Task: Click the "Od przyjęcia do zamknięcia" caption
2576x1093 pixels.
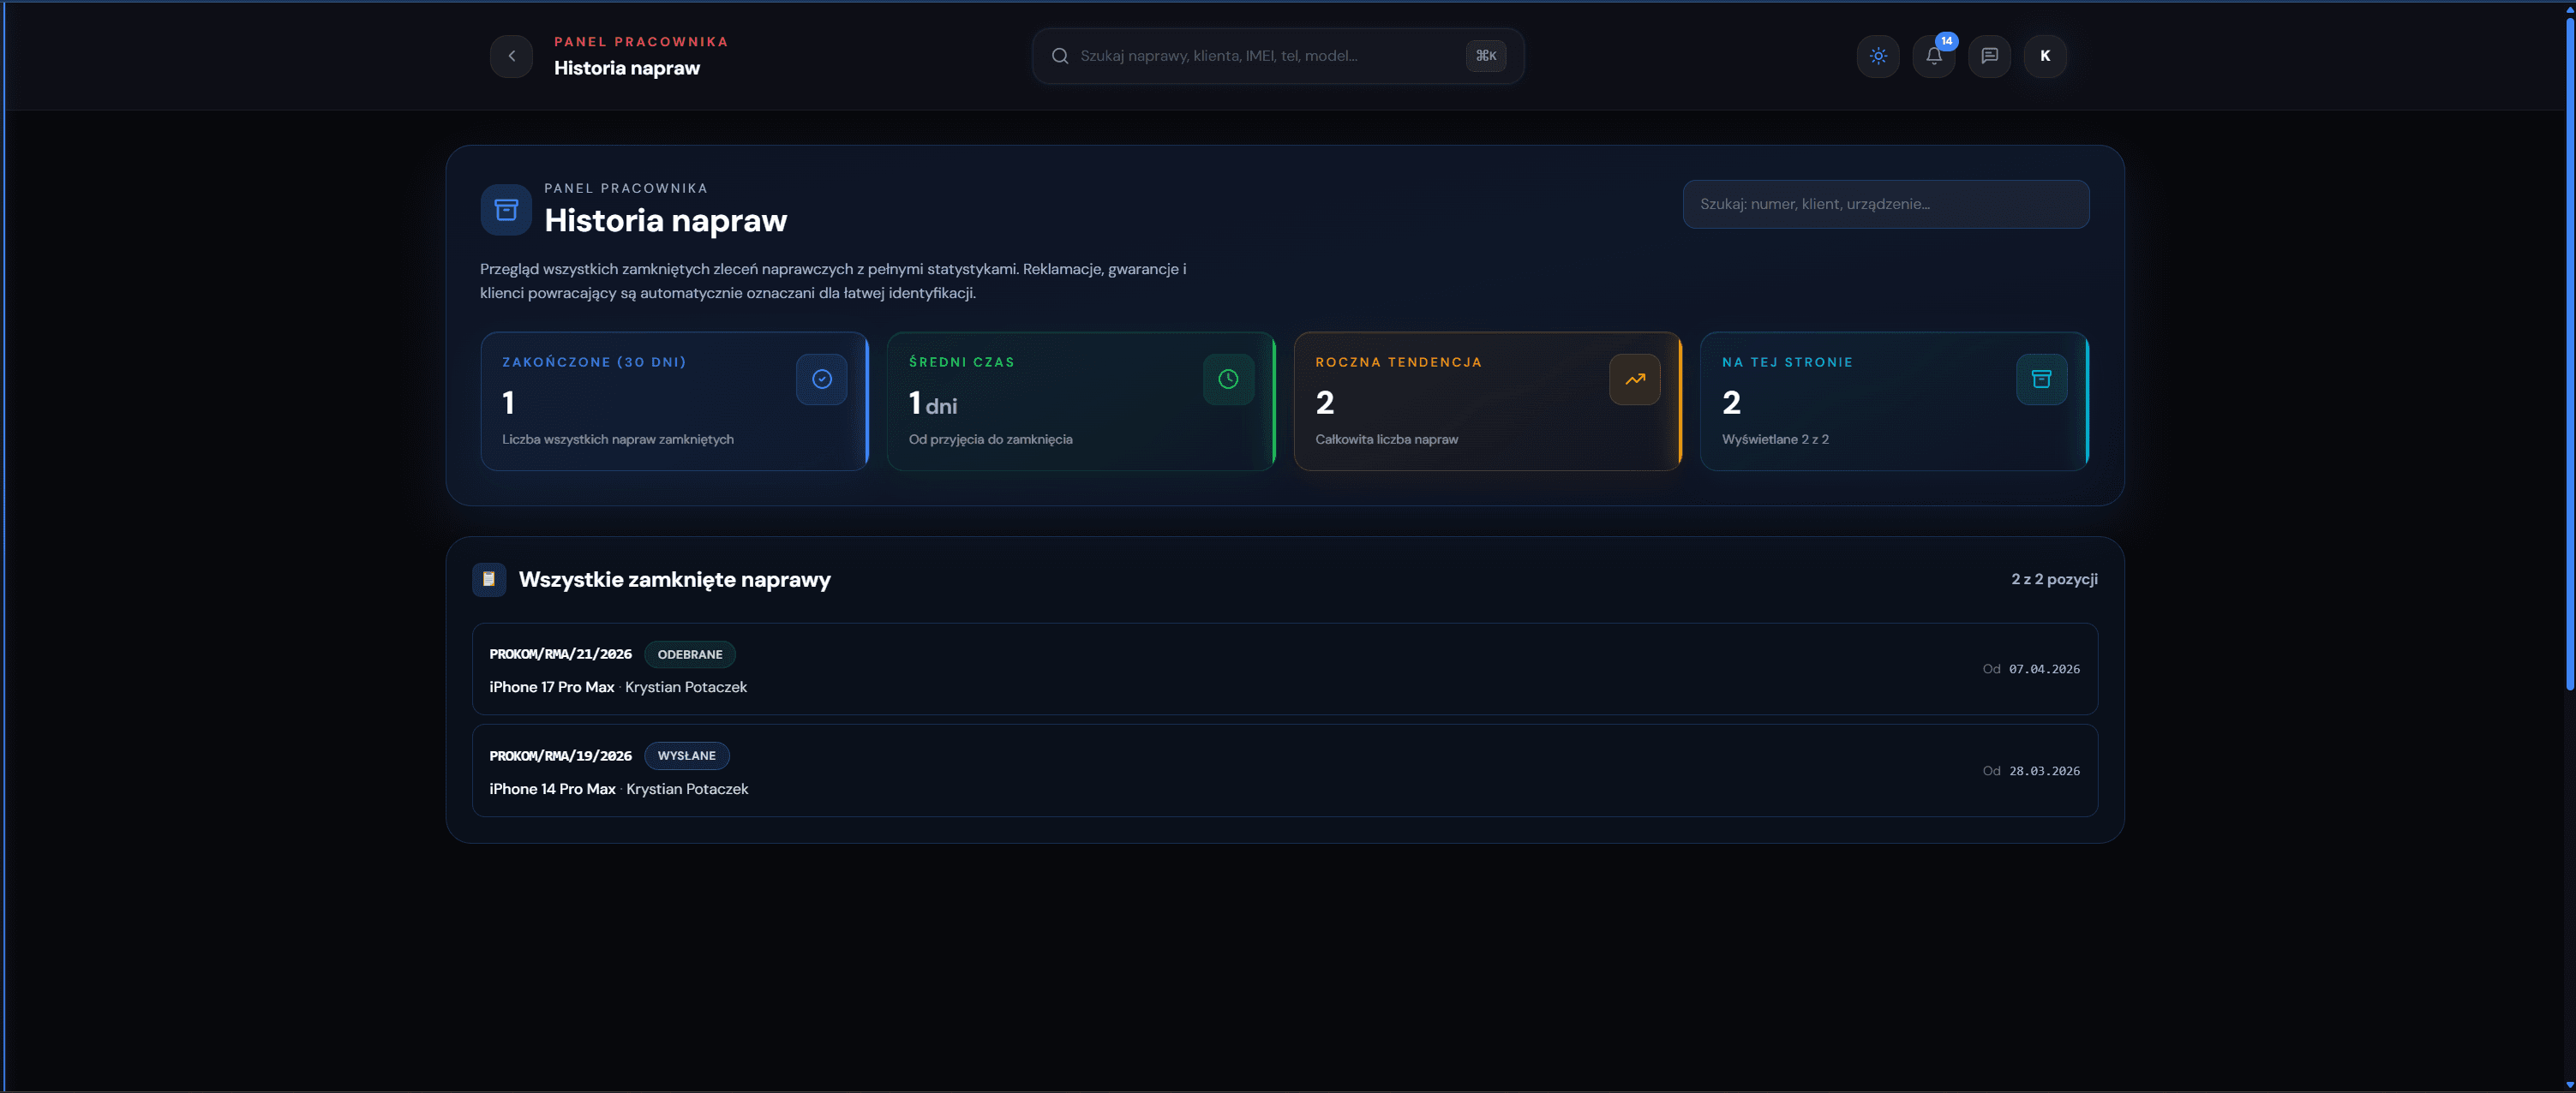Action: pos(990,439)
